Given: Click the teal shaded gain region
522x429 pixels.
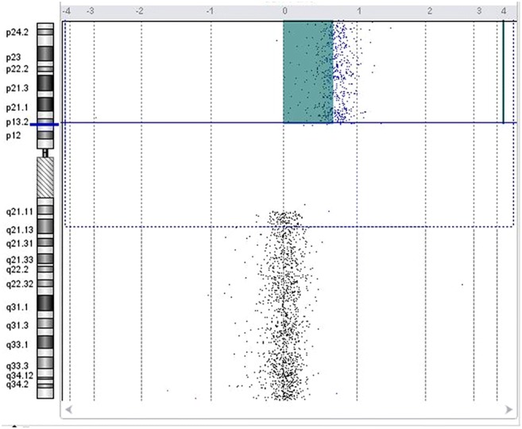Looking at the screenshot, I should 307,72.
